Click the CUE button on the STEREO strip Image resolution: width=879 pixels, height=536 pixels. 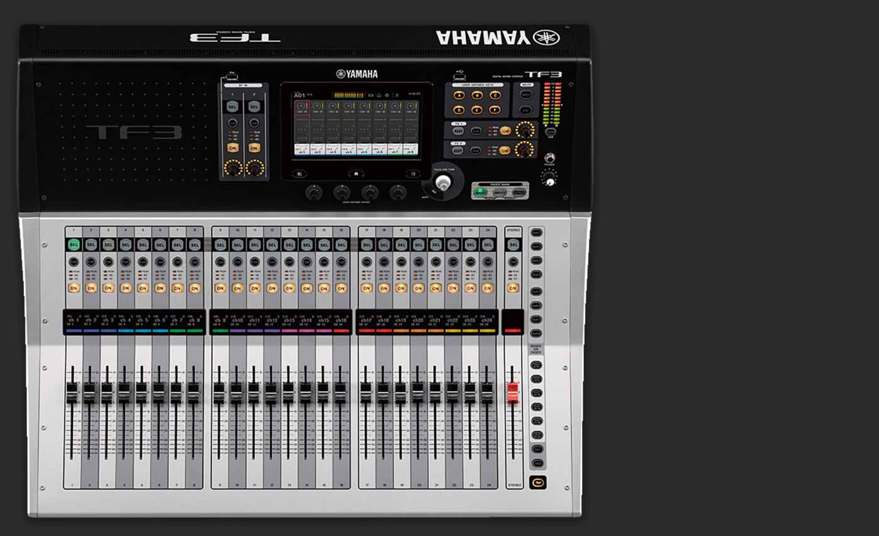514,261
